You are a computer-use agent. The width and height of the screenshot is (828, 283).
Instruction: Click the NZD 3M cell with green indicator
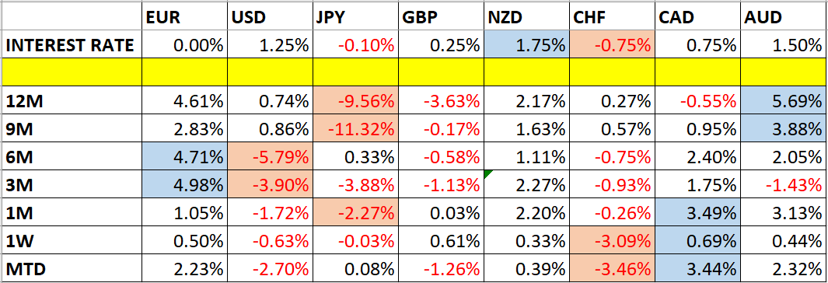(526, 184)
